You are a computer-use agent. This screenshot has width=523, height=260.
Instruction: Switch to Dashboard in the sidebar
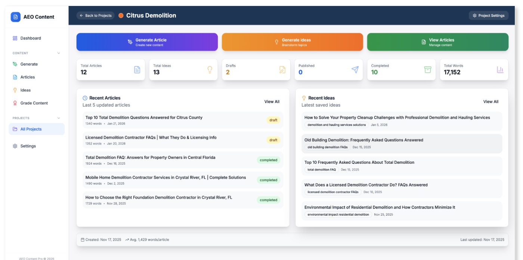point(30,38)
